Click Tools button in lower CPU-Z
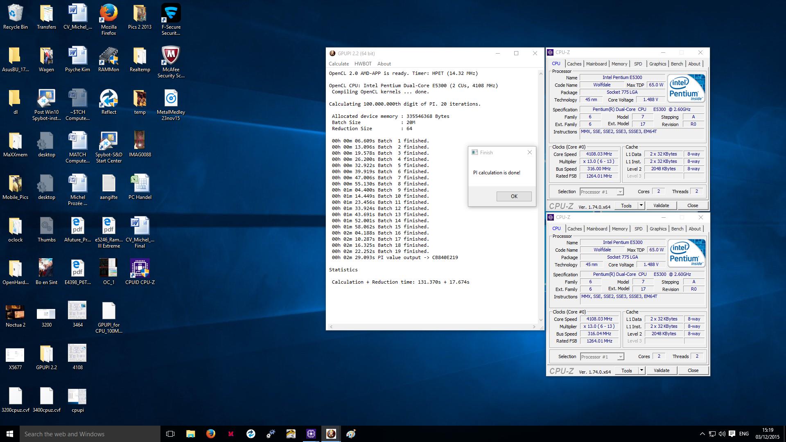 tap(627, 370)
